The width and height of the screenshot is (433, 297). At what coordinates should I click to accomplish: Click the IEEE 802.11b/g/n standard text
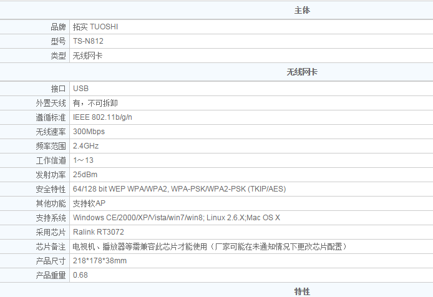pos(102,117)
